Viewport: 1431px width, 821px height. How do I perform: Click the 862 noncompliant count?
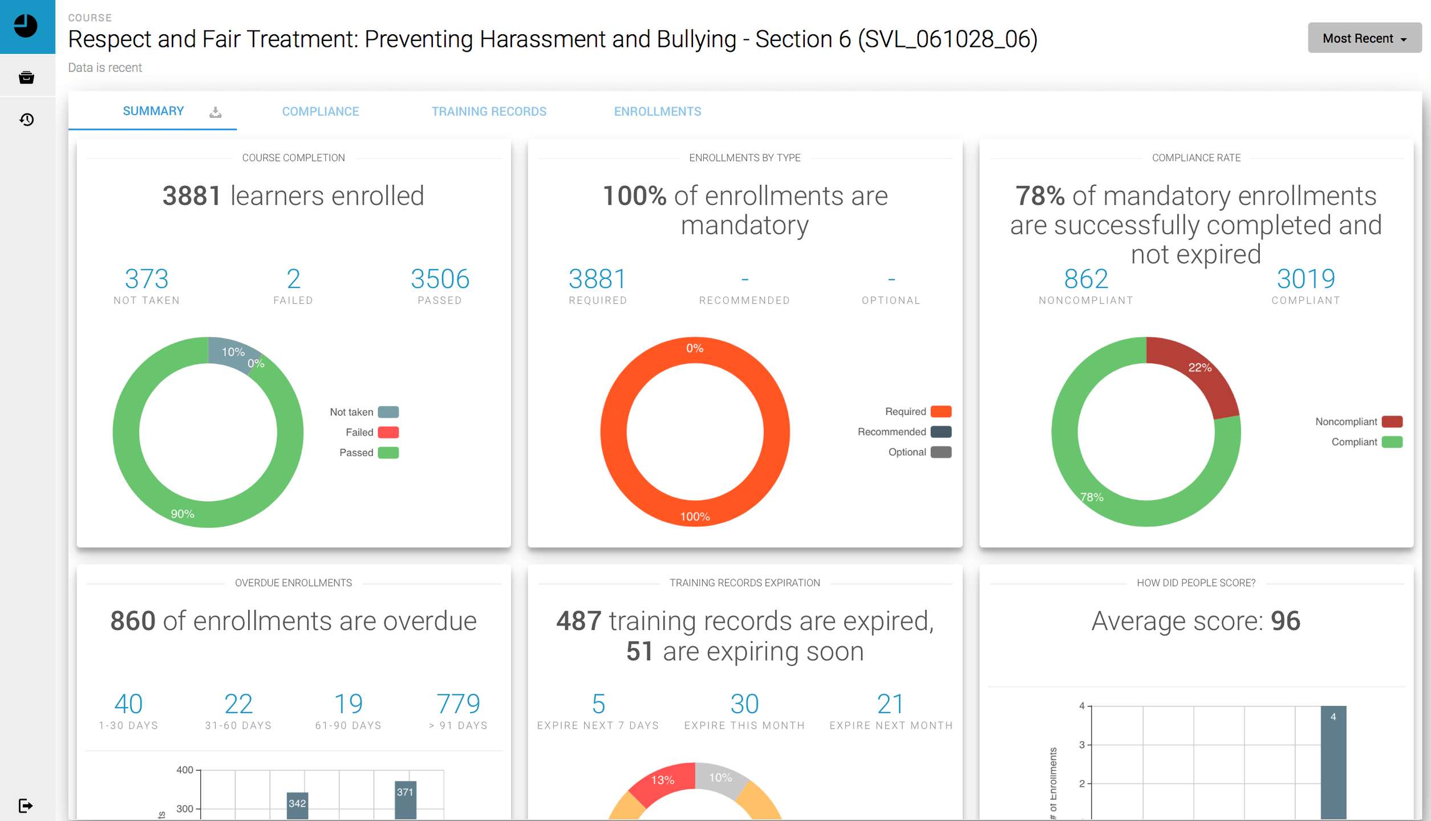click(1085, 279)
